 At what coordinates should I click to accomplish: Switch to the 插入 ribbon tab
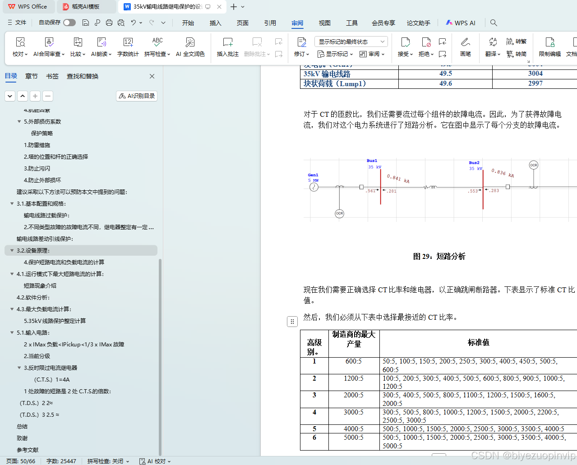click(216, 23)
